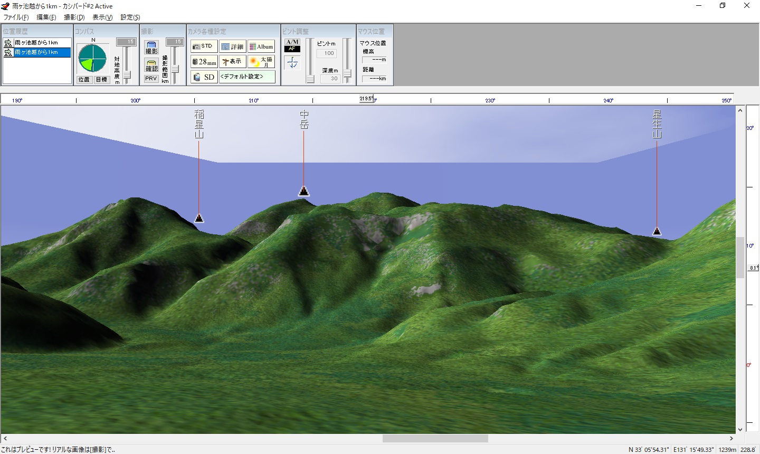The height and width of the screenshot is (454, 760).
Task: Select the SD camera setting icon
Action: 204,77
